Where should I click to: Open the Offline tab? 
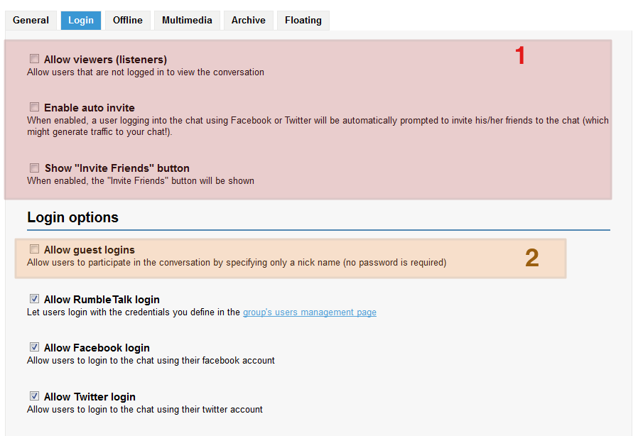pyautogui.click(x=128, y=20)
